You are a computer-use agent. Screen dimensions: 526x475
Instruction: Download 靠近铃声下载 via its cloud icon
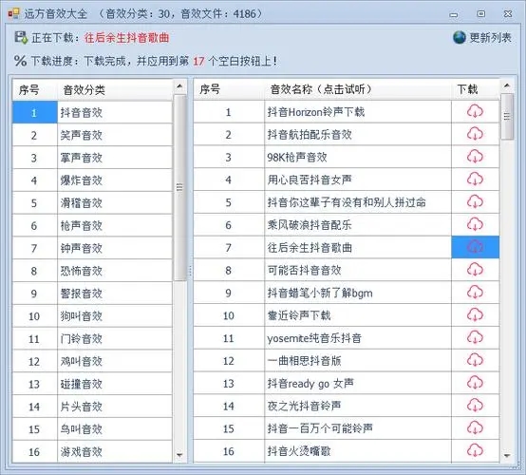[x=475, y=314]
